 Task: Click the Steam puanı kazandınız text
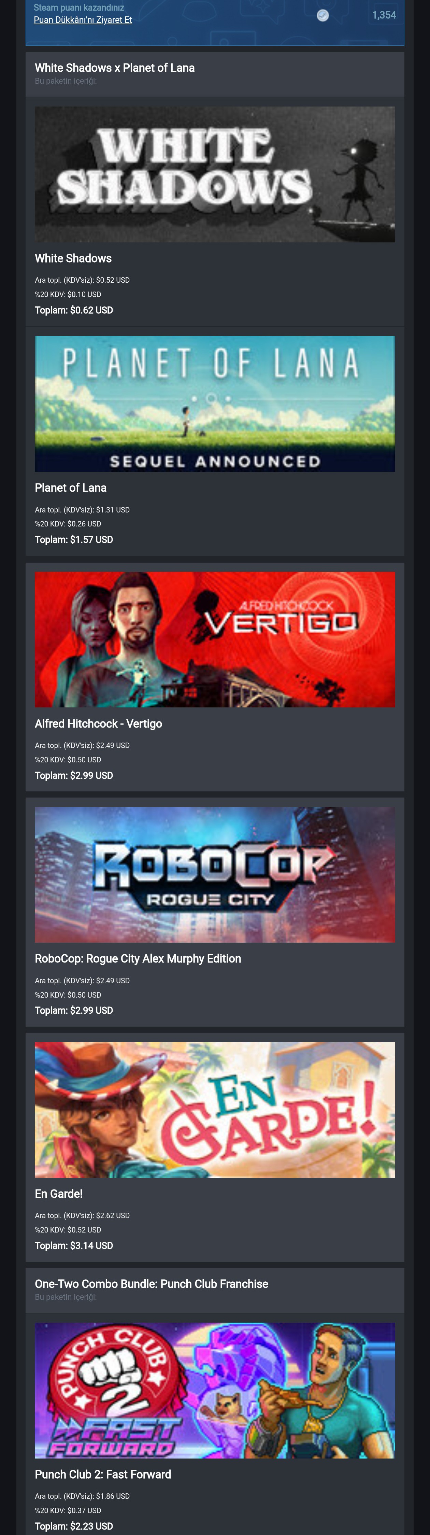pyautogui.click(x=79, y=8)
